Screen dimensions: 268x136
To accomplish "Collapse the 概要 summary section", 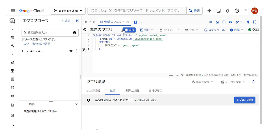I will 76,104.
